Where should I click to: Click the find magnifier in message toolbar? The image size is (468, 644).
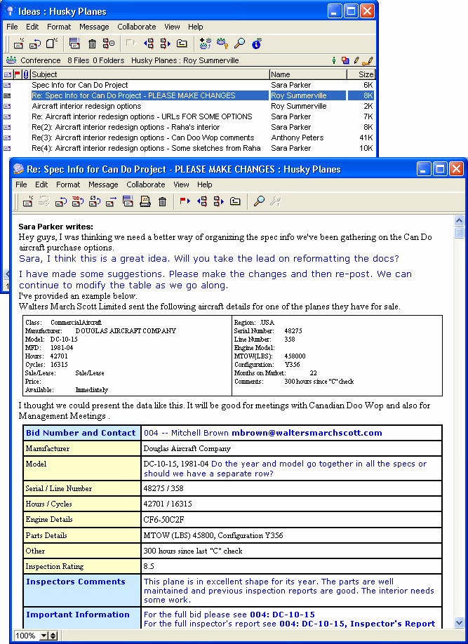259,201
